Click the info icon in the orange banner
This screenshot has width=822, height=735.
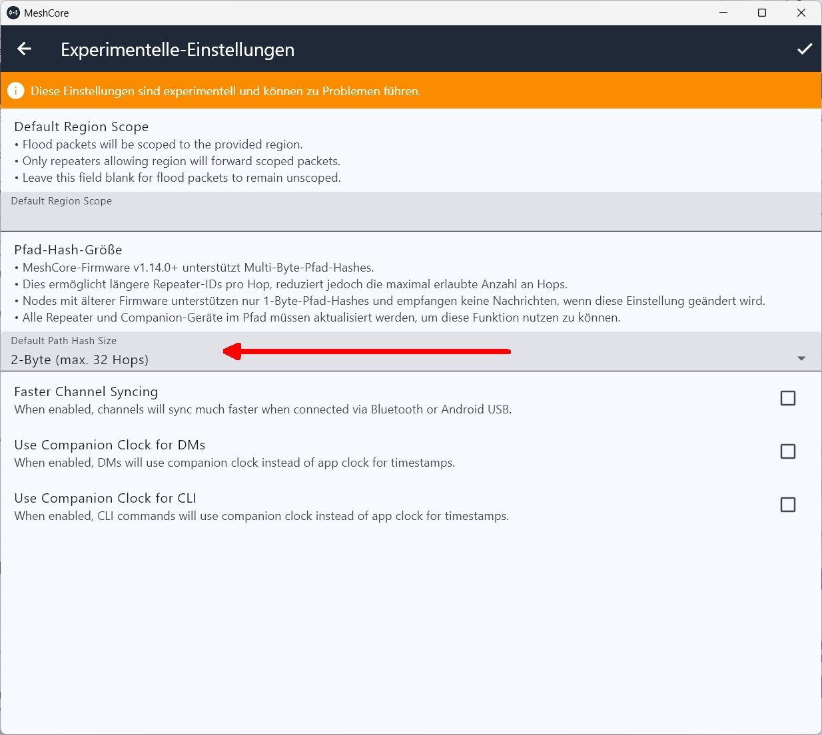pos(16,91)
